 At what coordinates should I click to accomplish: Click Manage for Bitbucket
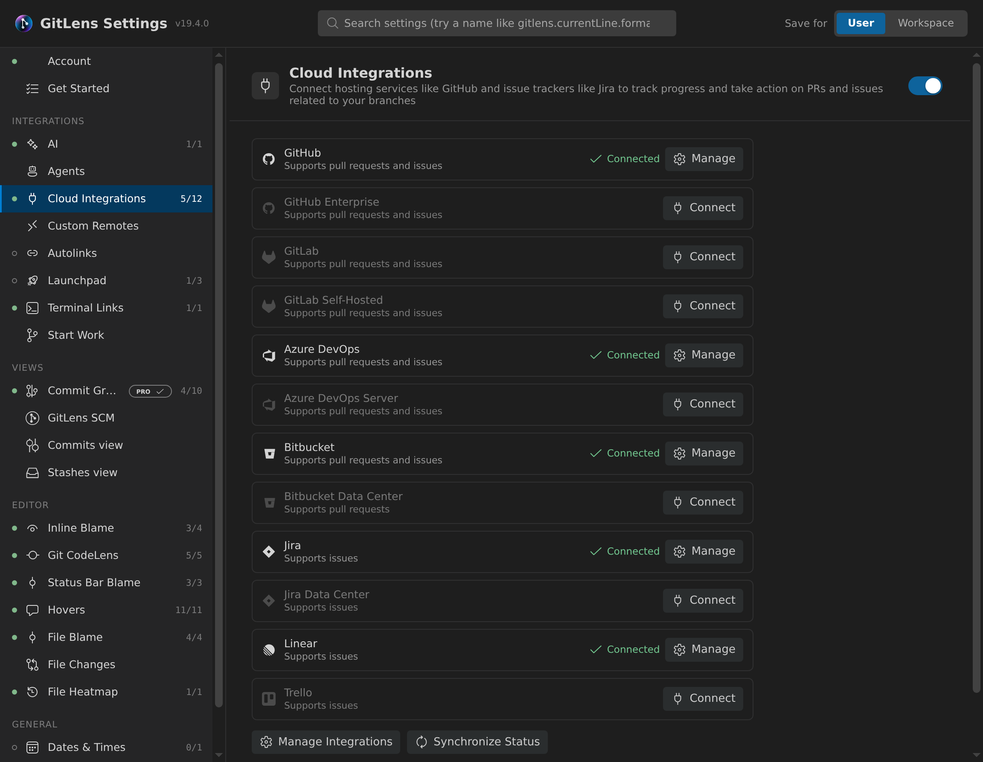[704, 453]
